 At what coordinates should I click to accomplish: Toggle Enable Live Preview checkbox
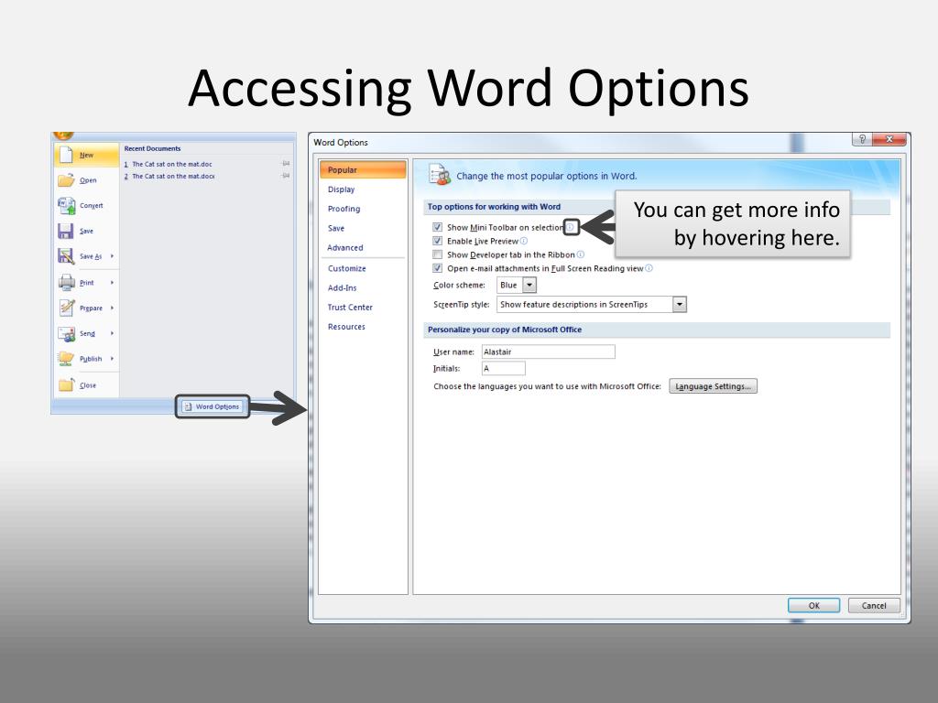(437, 241)
